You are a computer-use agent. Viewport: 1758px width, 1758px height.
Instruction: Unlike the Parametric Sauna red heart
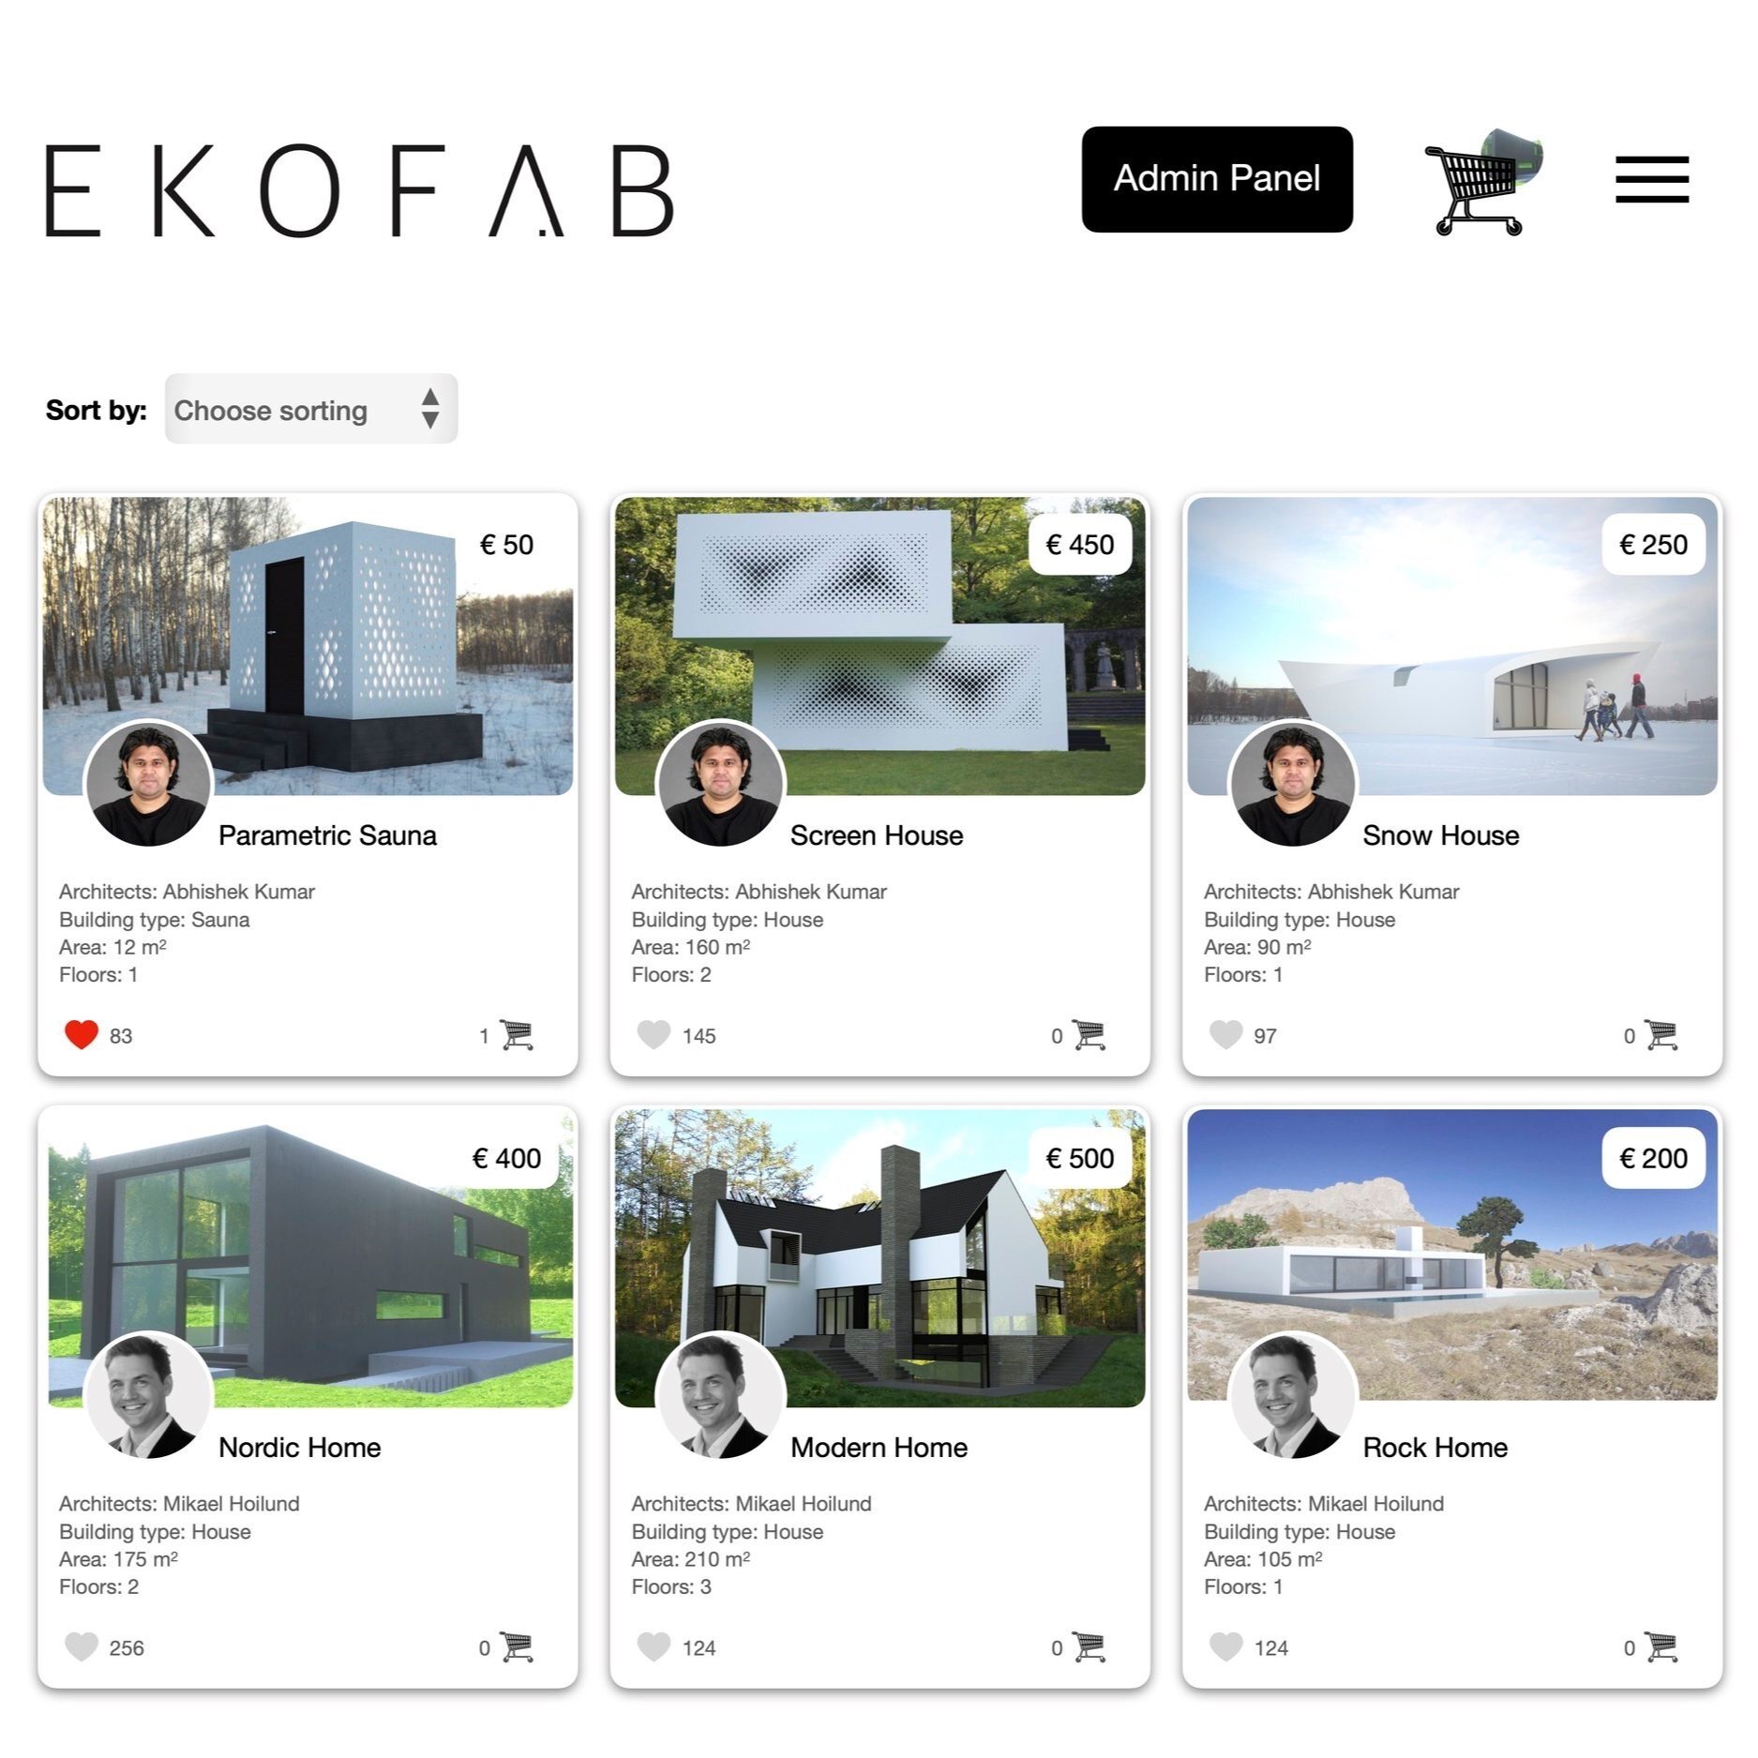click(x=82, y=1034)
